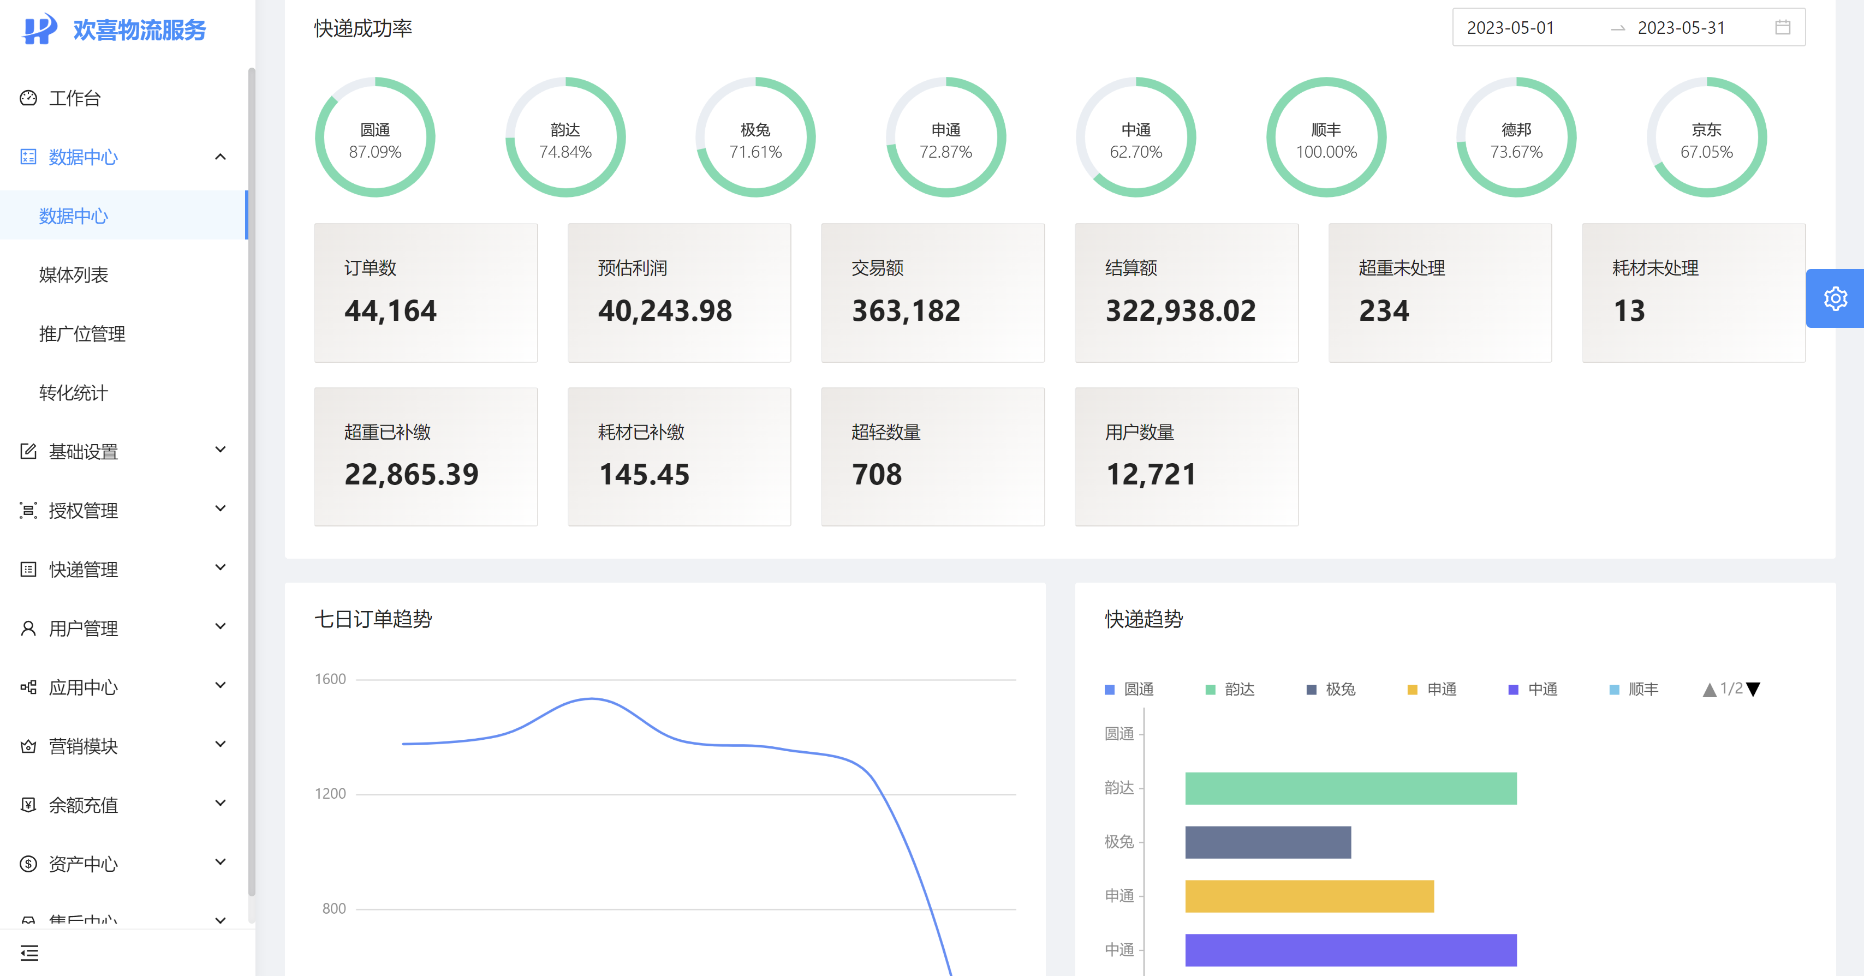Image resolution: width=1864 pixels, height=976 pixels.
Task: Go to previous legend page triangle
Action: pyautogui.click(x=1709, y=690)
